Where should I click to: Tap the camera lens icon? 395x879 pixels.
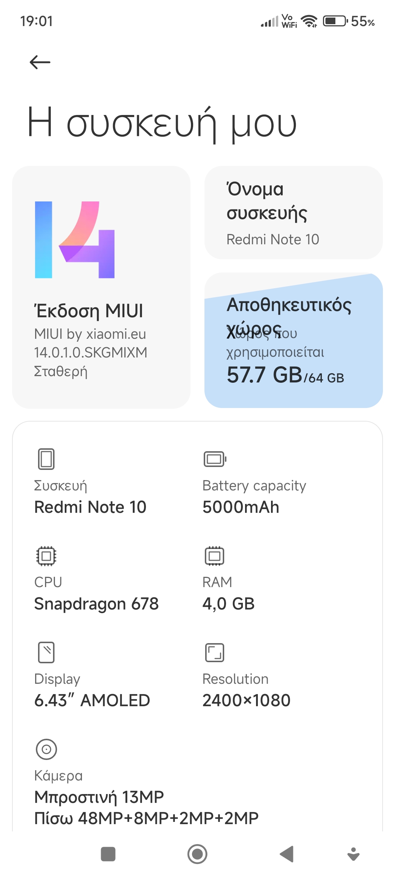[x=46, y=749]
